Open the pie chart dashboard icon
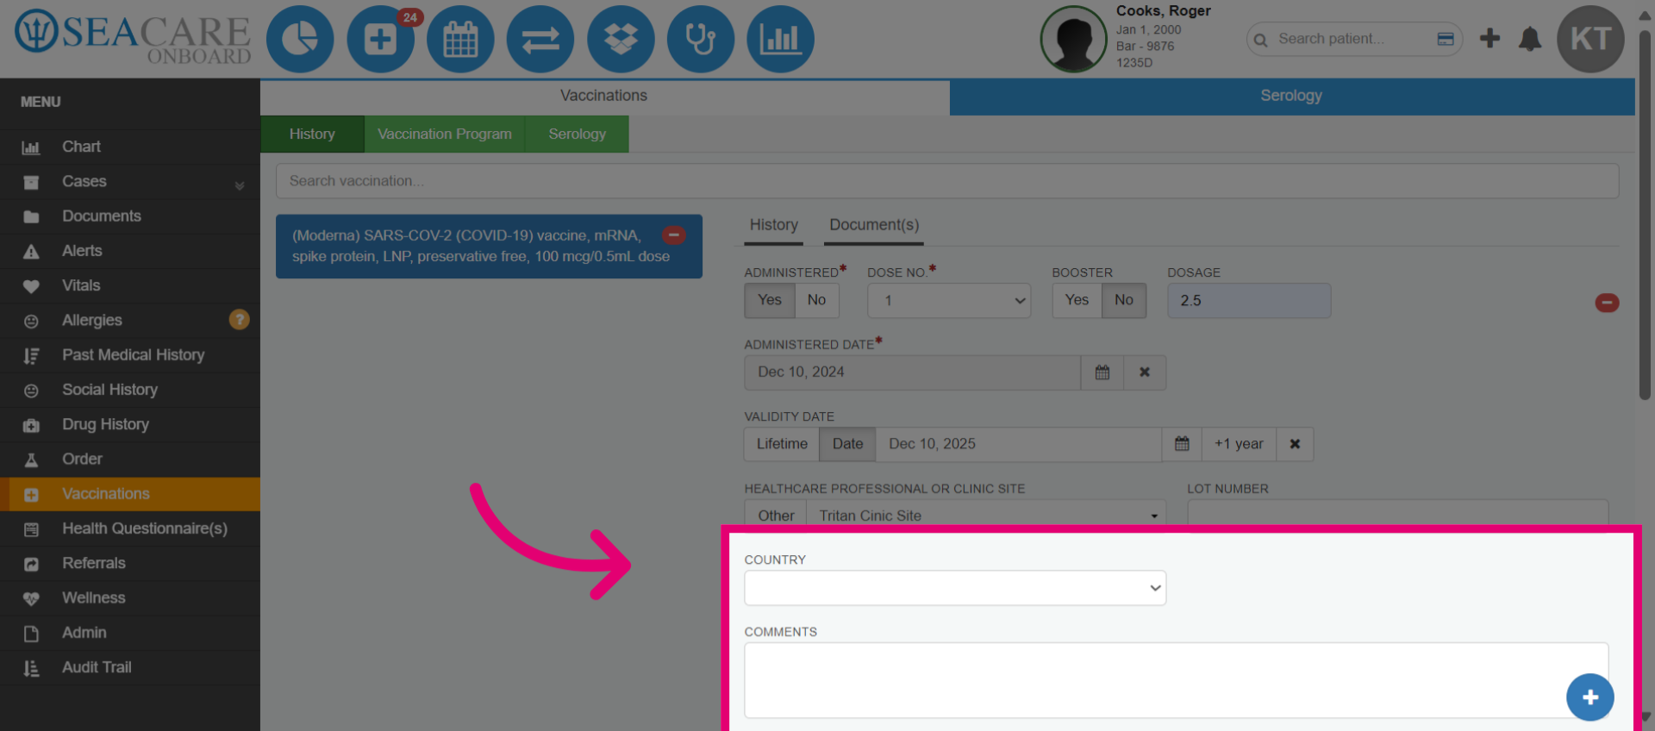 point(299,39)
